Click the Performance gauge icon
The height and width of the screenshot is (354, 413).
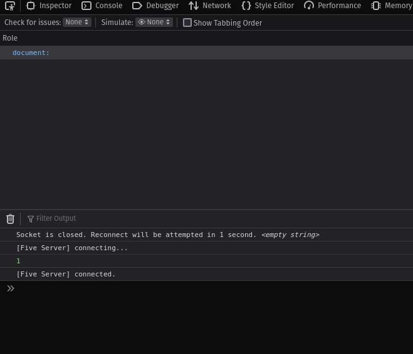tap(309, 6)
